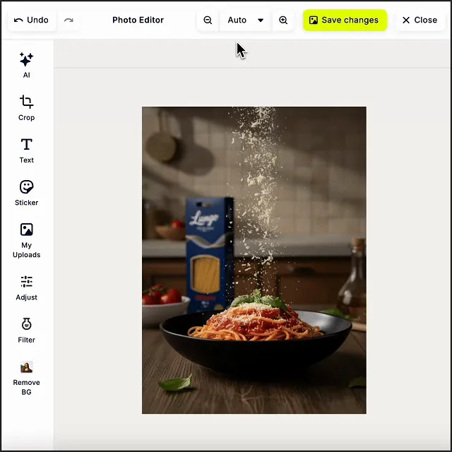Click the zoom dropdown arrow
Image resolution: width=452 pixels, height=452 pixels.
pyautogui.click(x=260, y=20)
